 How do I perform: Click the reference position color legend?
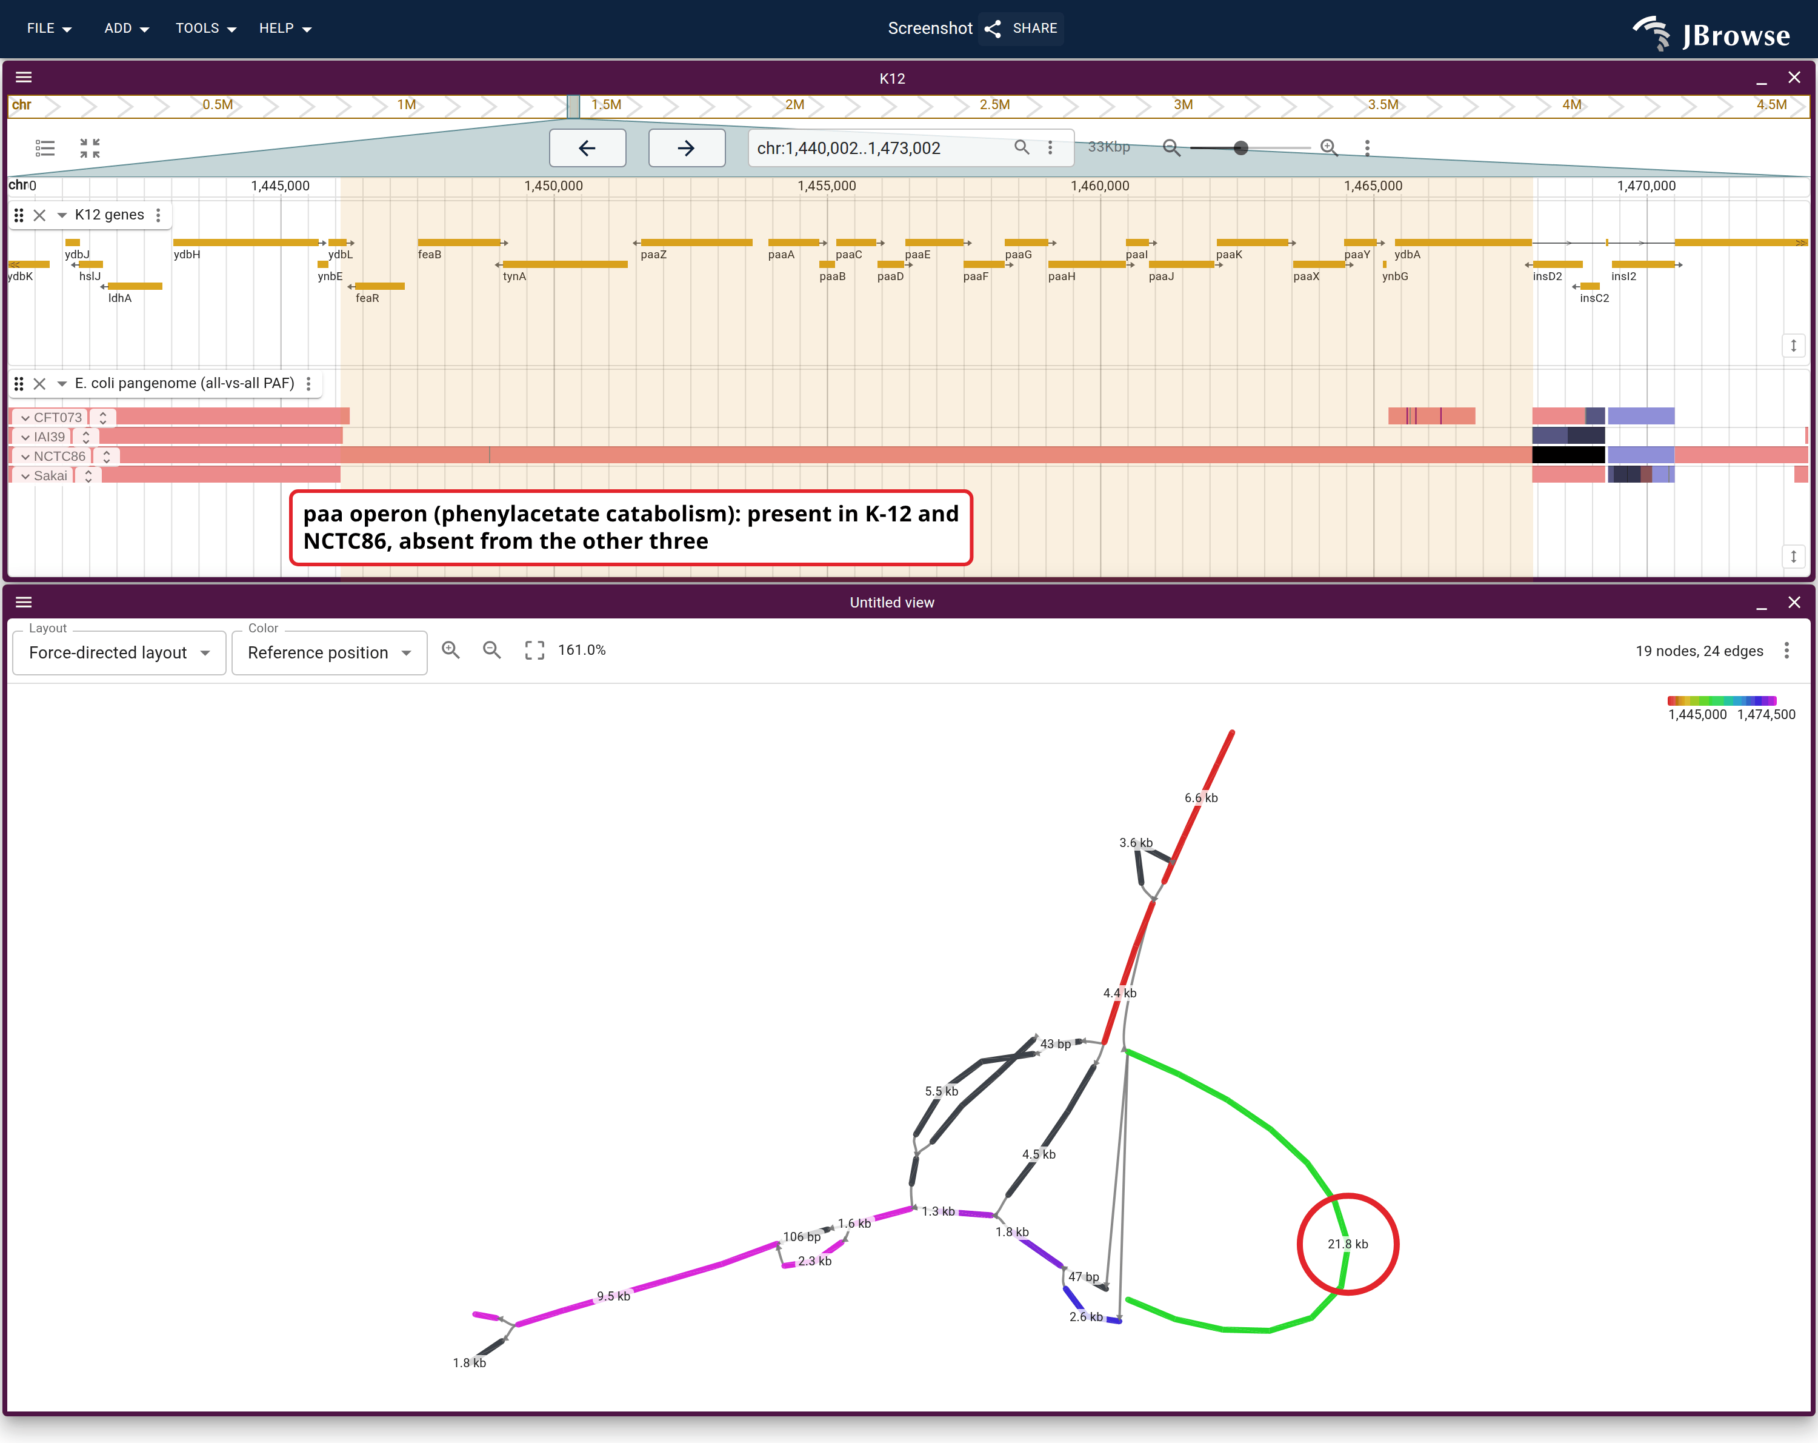pyautogui.click(x=1722, y=700)
